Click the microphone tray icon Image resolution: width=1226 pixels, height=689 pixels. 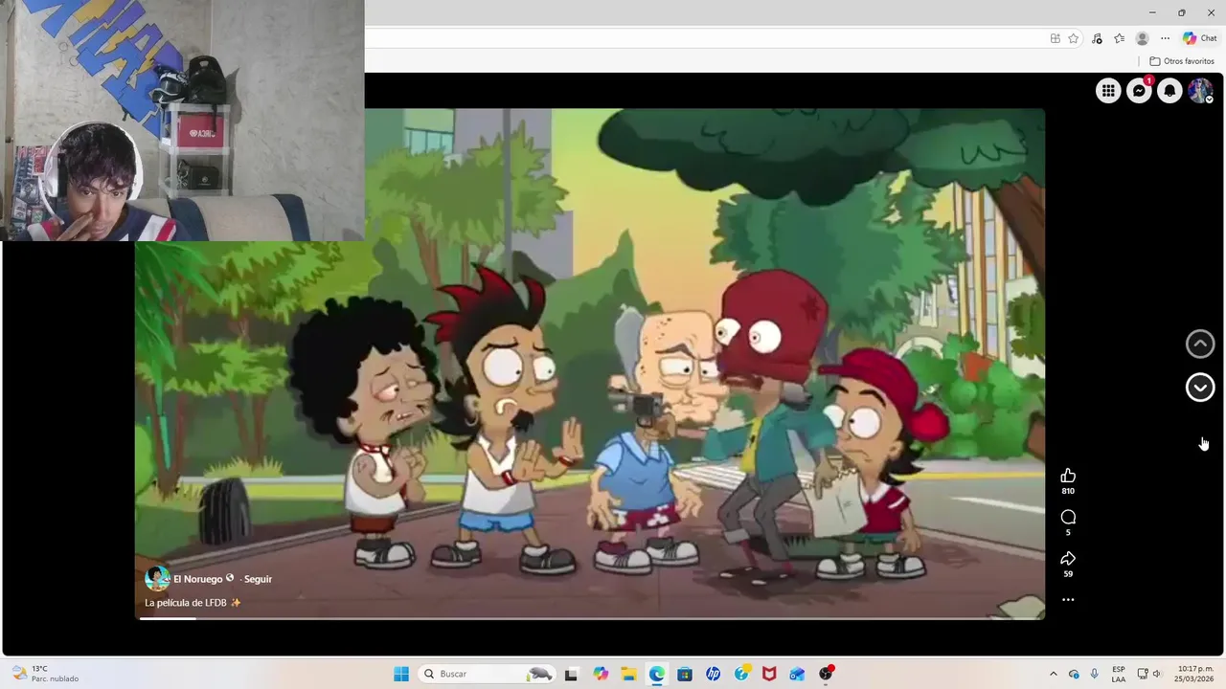tap(1094, 674)
